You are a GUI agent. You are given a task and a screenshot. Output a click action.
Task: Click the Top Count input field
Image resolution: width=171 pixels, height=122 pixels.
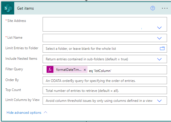[105, 90]
